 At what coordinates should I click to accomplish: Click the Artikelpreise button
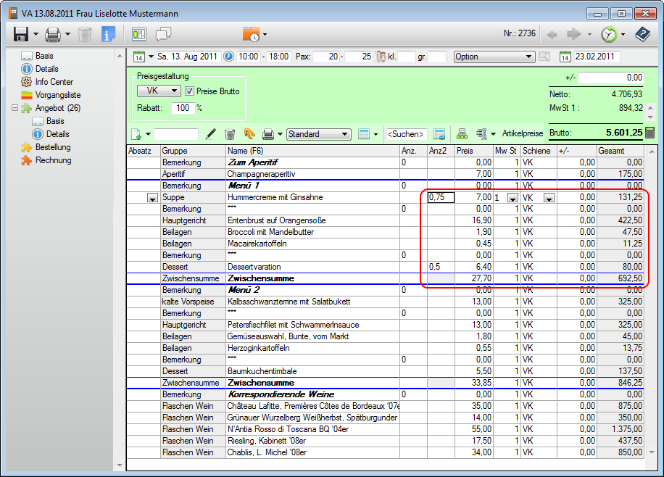pos(522,134)
